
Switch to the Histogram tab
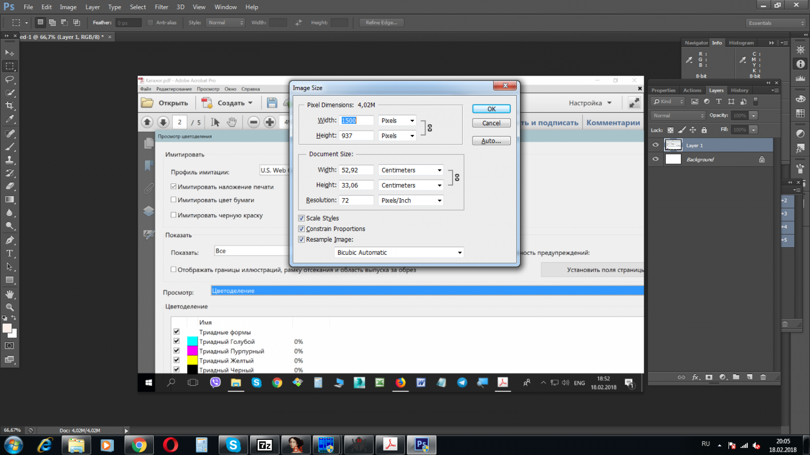(741, 43)
